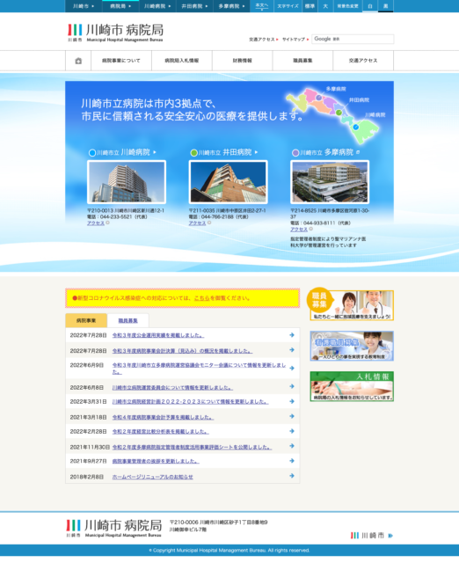Viewport: 459px width, 563px height.
Task: Switch text size to large (大)
Action: [x=325, y=6]
